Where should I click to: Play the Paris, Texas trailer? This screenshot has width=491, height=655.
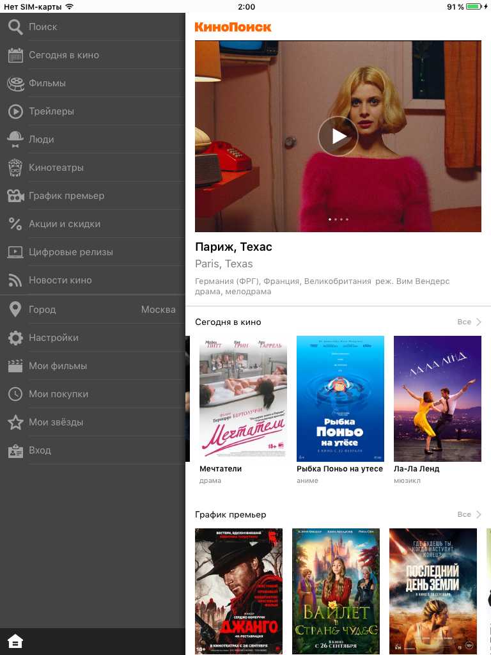coord(338,136)
